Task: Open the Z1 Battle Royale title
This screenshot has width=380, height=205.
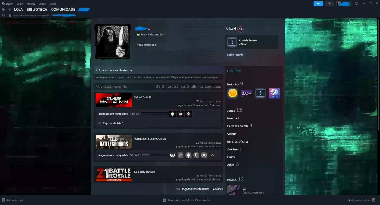Action: 144,172
